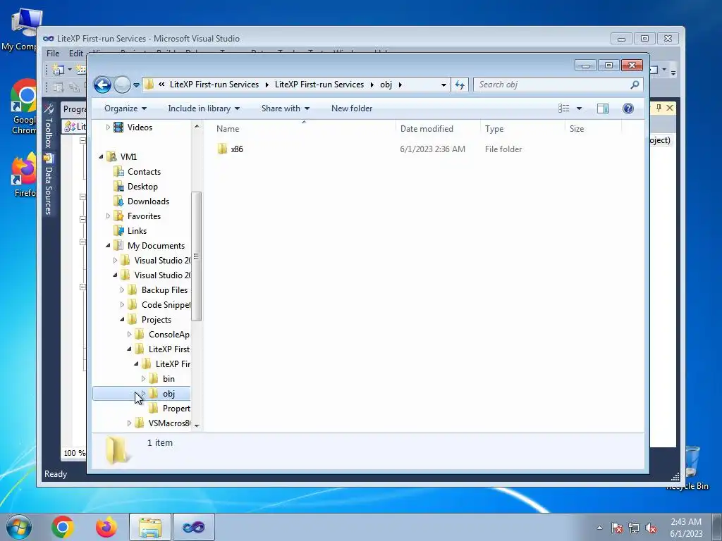
Task: Open the Edit menu in Visual Studio
Action: tap(76, 54)
